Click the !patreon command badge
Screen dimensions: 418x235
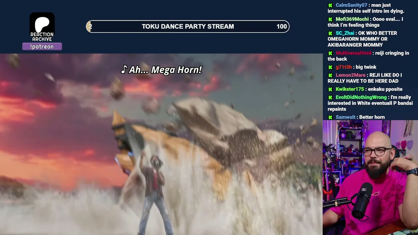[x=42, y=47]
